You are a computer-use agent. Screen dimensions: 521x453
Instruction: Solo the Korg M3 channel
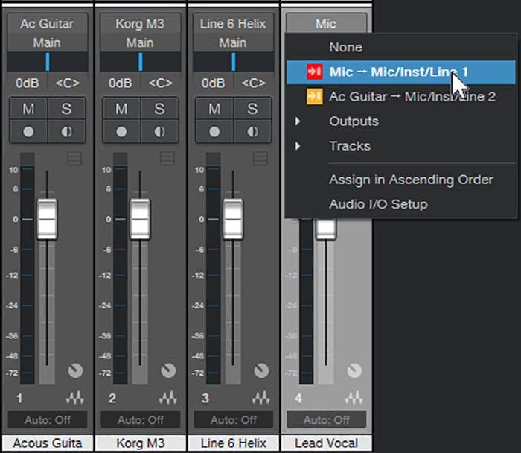point(159,109)
